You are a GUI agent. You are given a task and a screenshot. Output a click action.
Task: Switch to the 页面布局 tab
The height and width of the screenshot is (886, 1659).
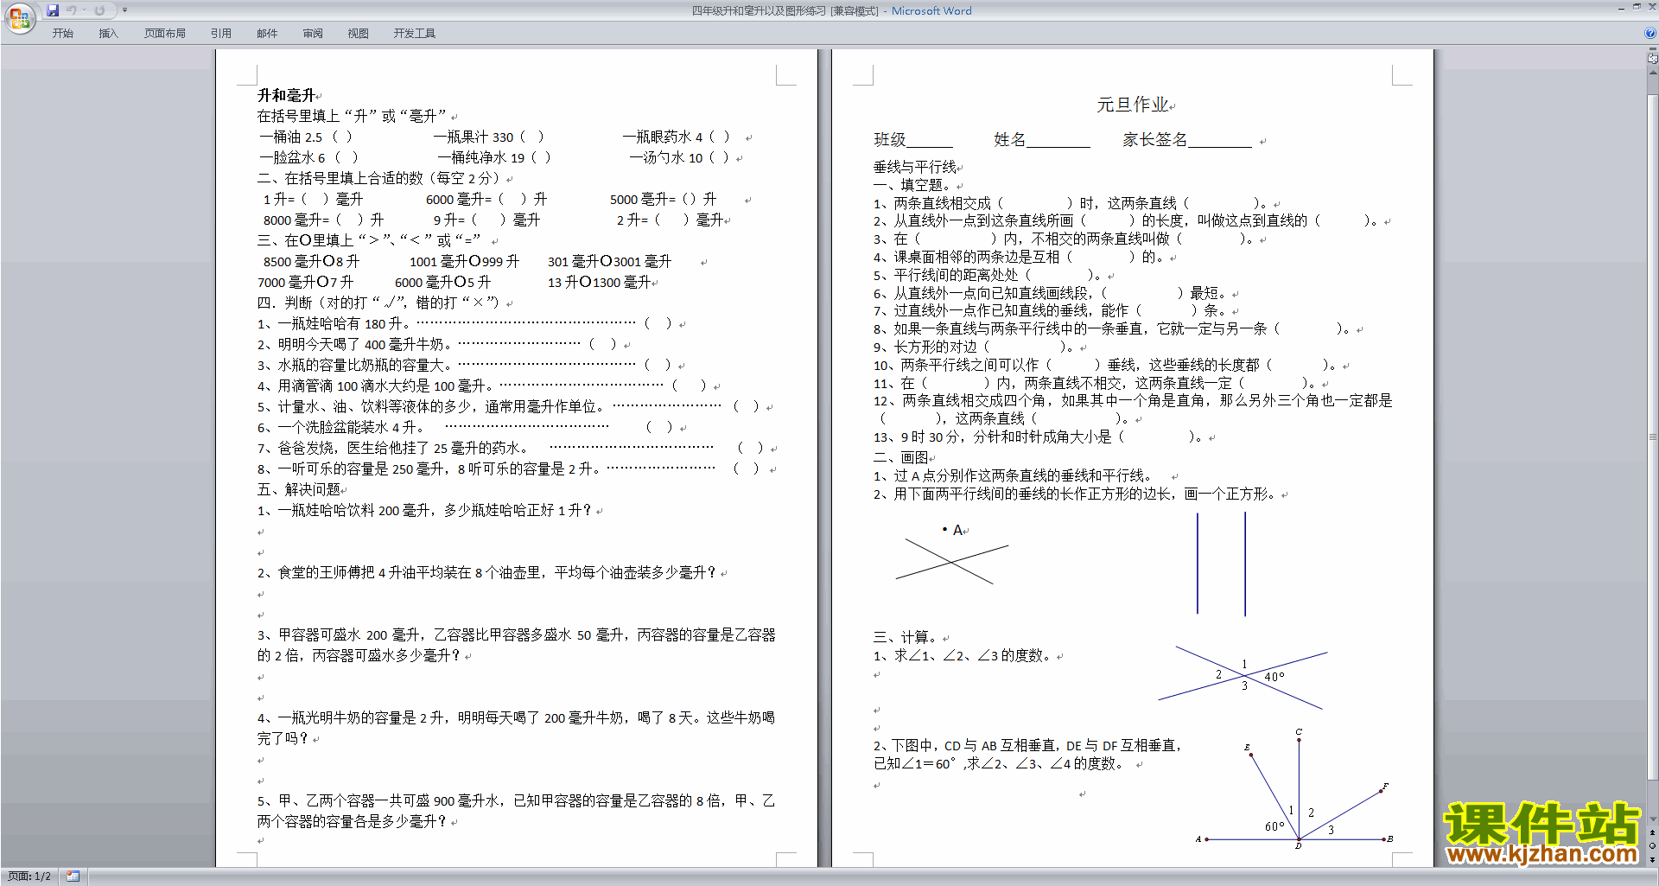coord(165,34)
